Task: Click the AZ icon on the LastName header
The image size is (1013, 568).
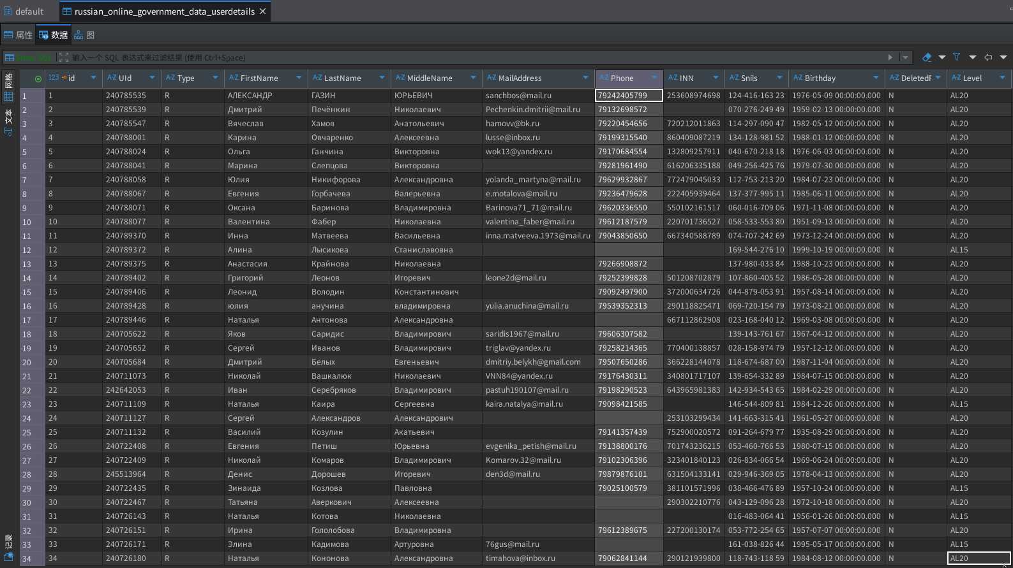Action: [x=317, y=78]
